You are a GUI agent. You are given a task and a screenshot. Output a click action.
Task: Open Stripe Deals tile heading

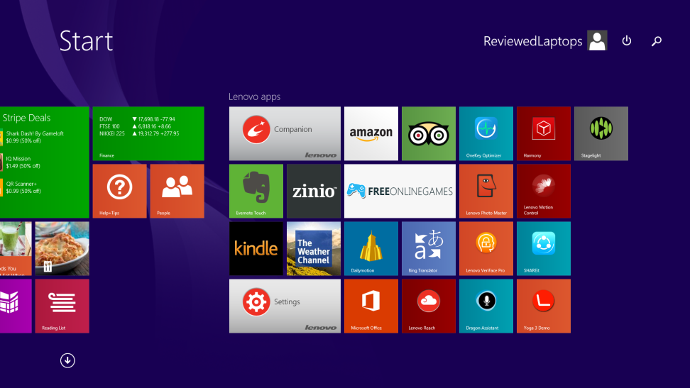point(26,118)
